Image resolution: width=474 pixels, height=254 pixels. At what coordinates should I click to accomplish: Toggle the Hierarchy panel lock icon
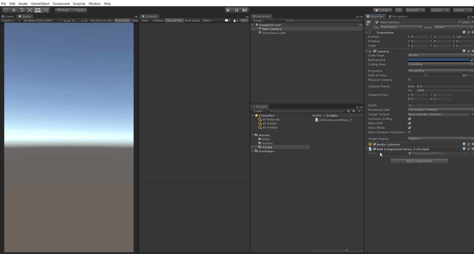(x=357, y=17)
